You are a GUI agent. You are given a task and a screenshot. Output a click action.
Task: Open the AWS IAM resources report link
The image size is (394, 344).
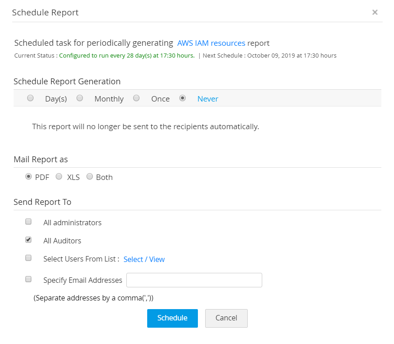211,44
